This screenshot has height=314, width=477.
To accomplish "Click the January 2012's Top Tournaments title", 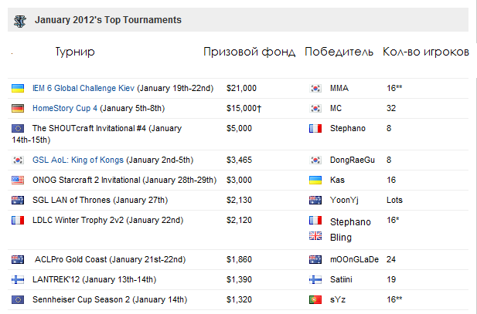I will tap(108, 20).
